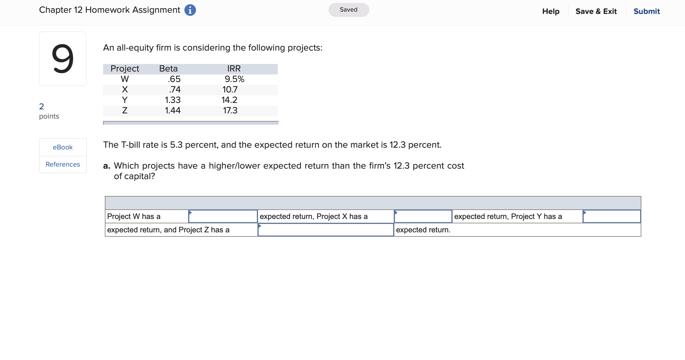Open the dropdown after "Project X has a"

pos(423,216)
